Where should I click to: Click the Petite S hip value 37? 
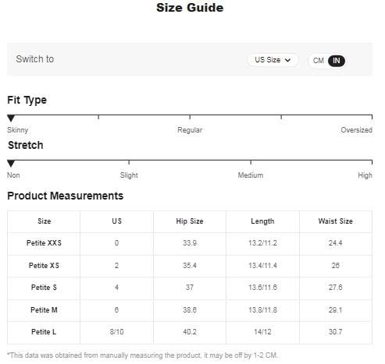190,288
